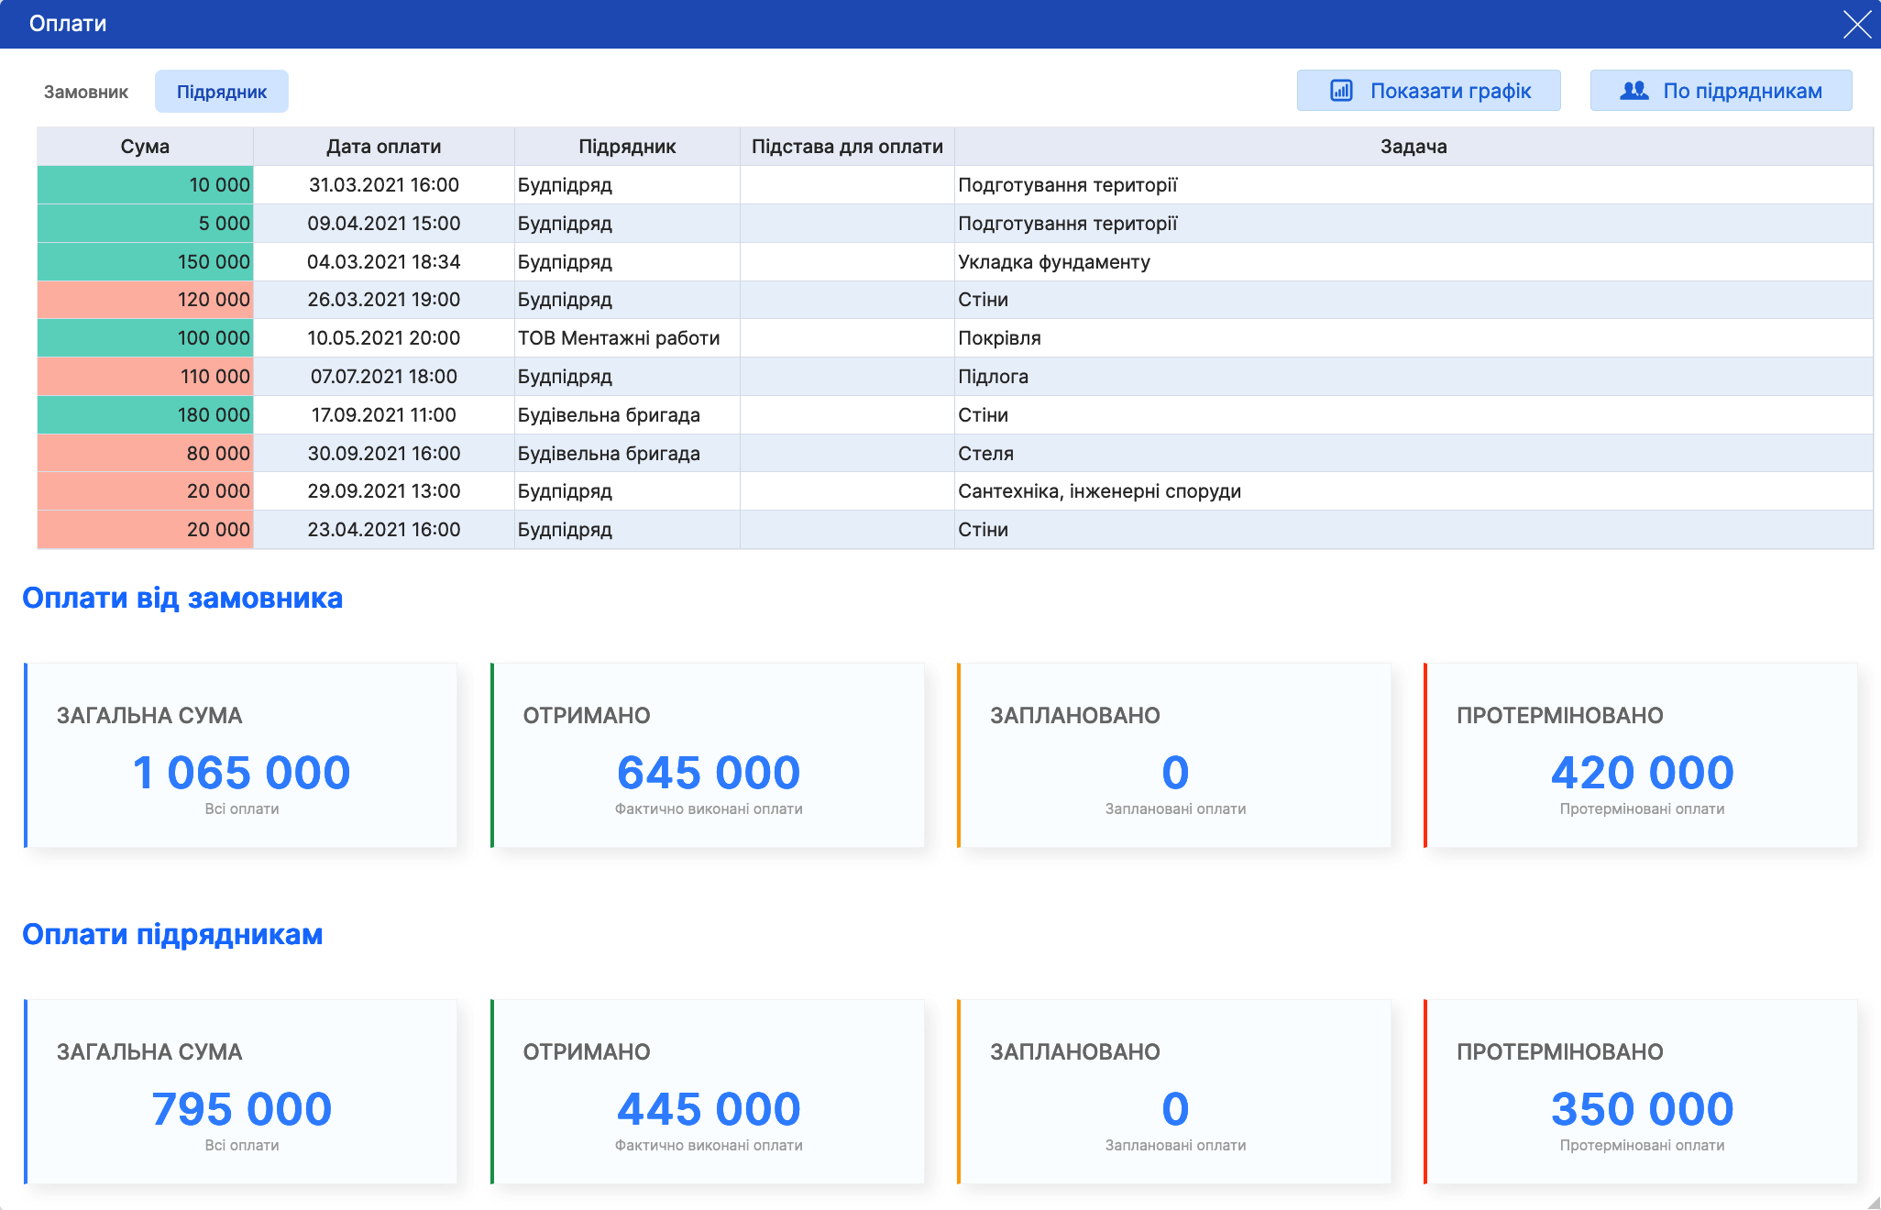This screenshot has width=1881, height=1210.
Task: Click date 23.04.2021 16:00
Action: pyautogui.click(x=383, y=530)
